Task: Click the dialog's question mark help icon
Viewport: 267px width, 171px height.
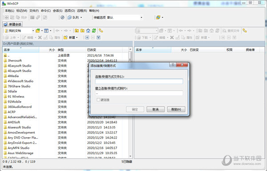Action: pyautogui.click(x=173, y=64)
